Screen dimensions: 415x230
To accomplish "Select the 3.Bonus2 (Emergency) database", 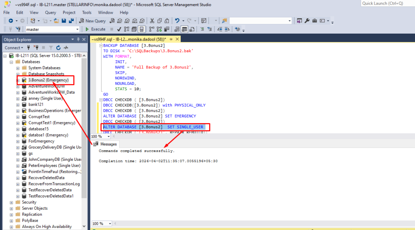I will [x=48, y=80].
